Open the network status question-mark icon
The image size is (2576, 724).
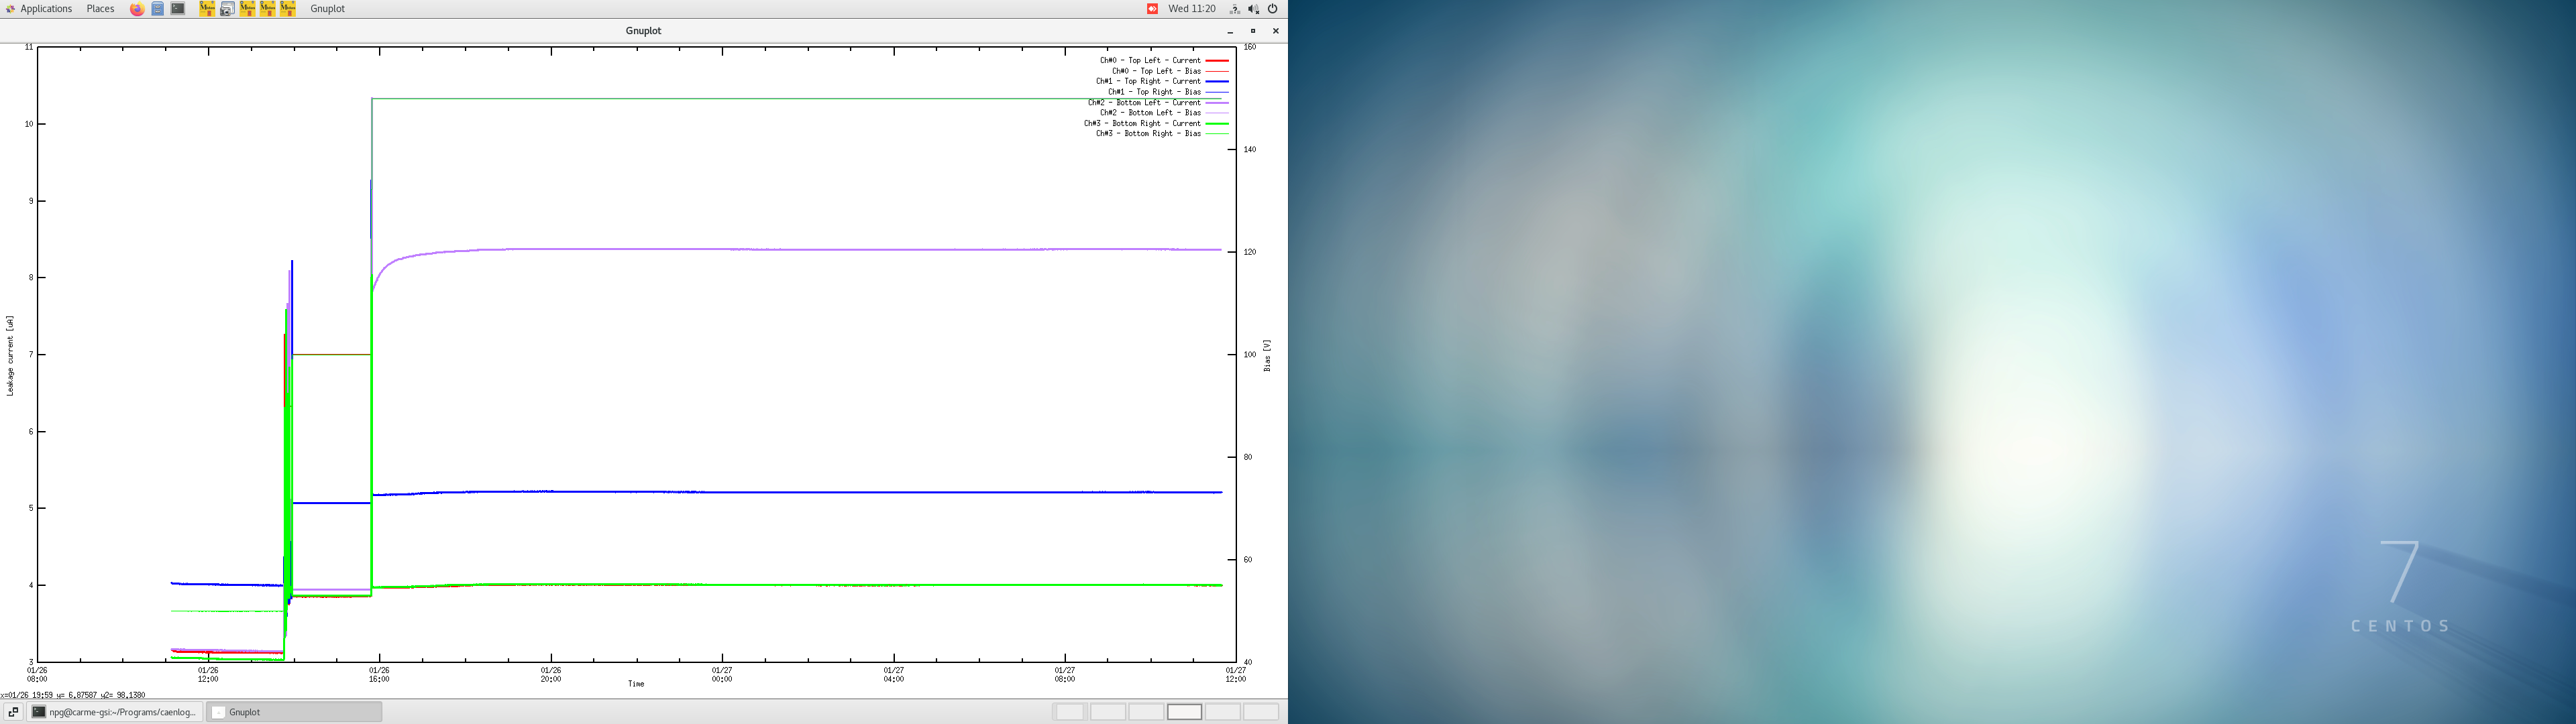point(1234,9)
